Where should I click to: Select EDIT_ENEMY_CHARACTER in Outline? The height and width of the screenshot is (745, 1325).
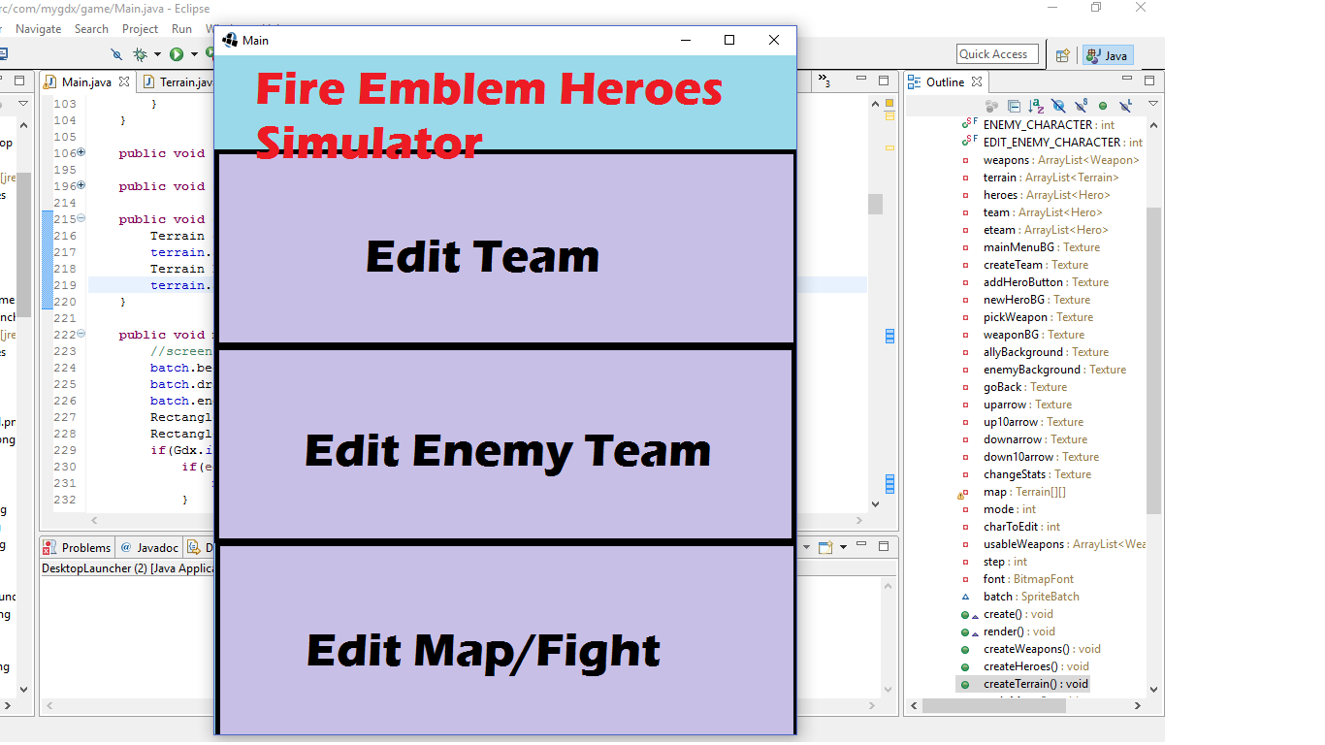click(x=1062, y=143)
